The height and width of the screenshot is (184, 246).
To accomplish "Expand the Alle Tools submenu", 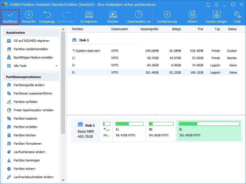I will click(x=56, y=66).
